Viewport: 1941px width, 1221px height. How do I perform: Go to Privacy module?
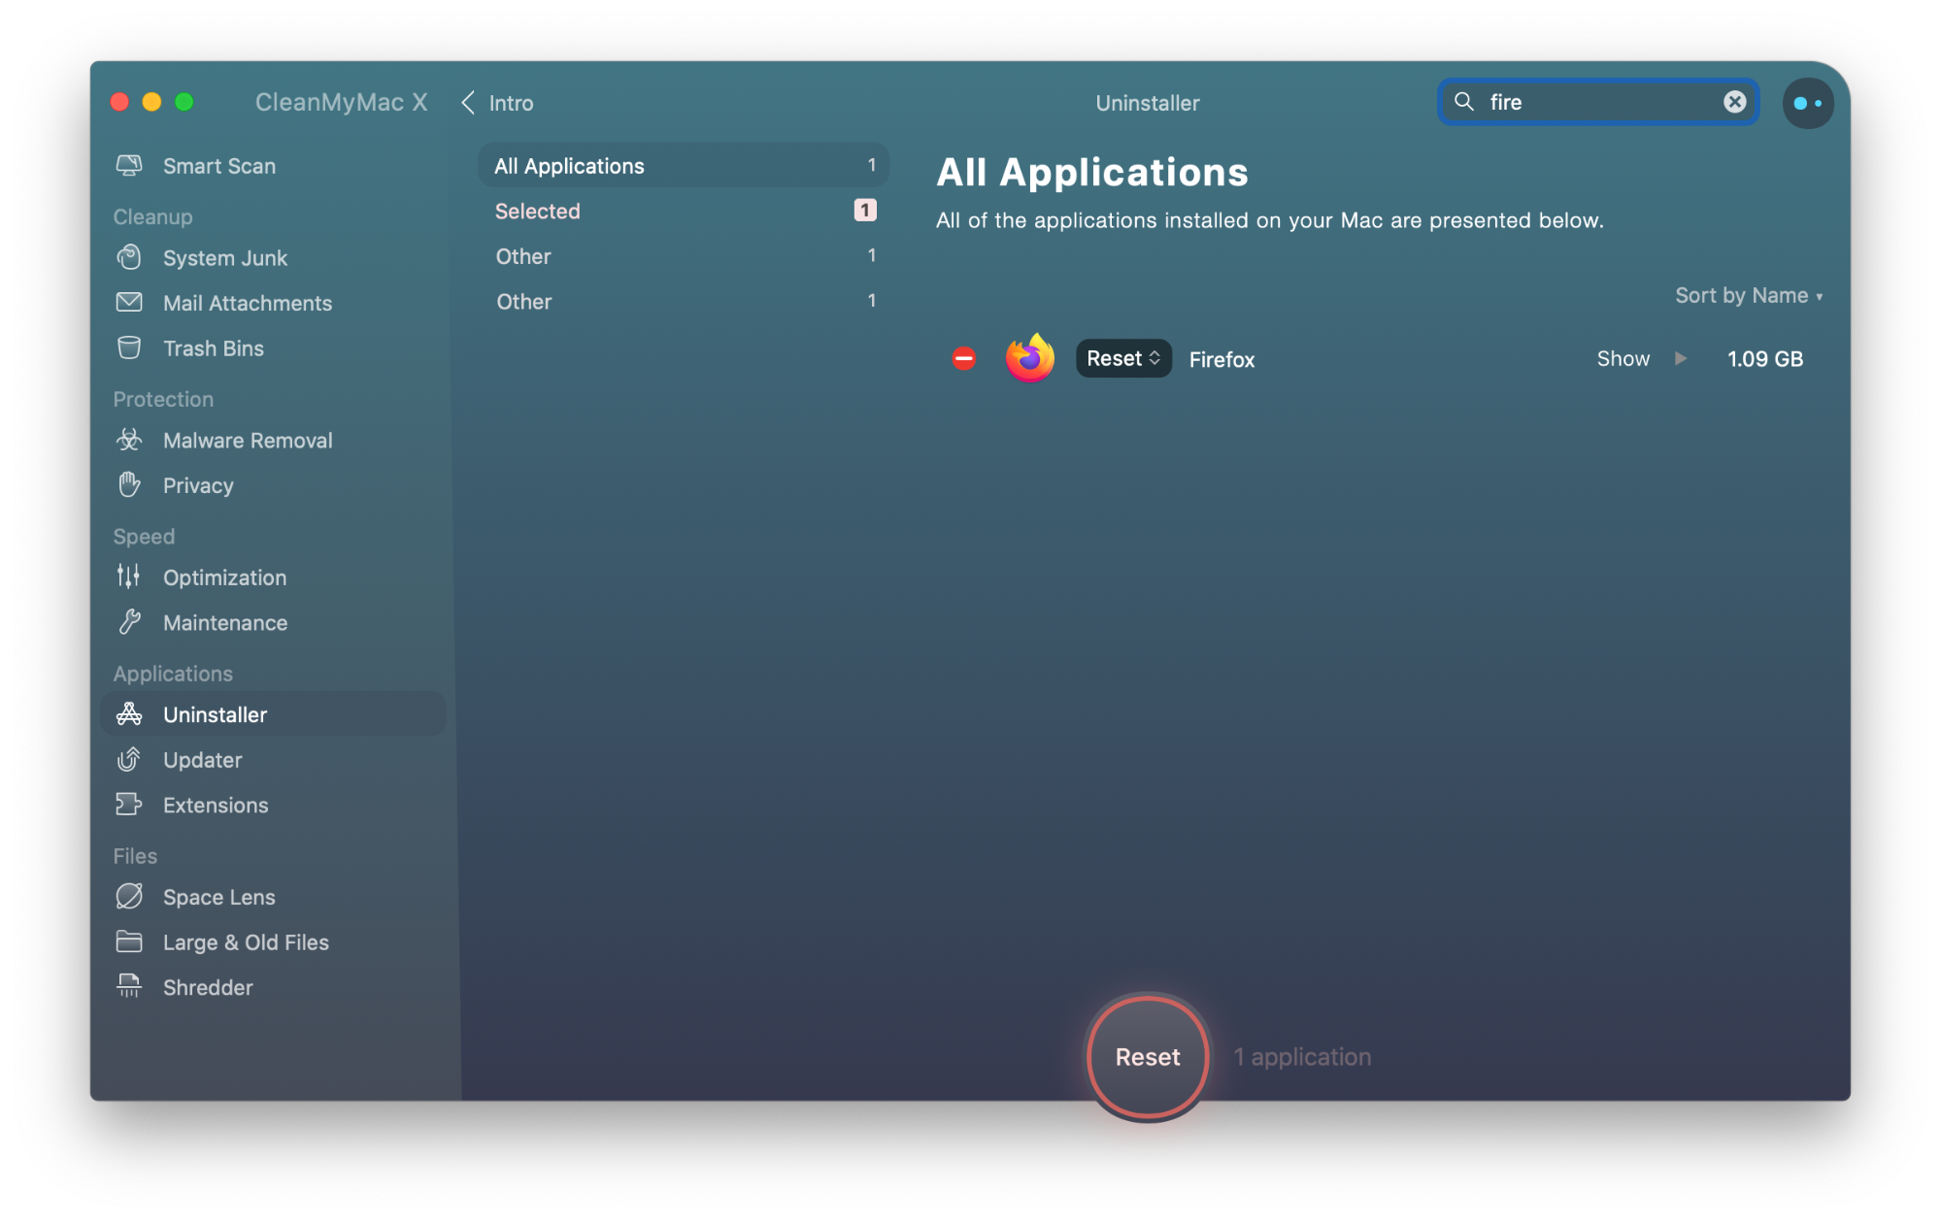pos(274,485)
